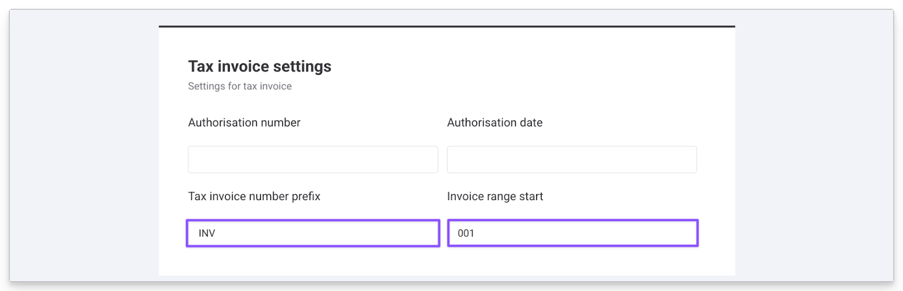Click the Authorisation number input field

pyautogui.click(x=313, y=160)
